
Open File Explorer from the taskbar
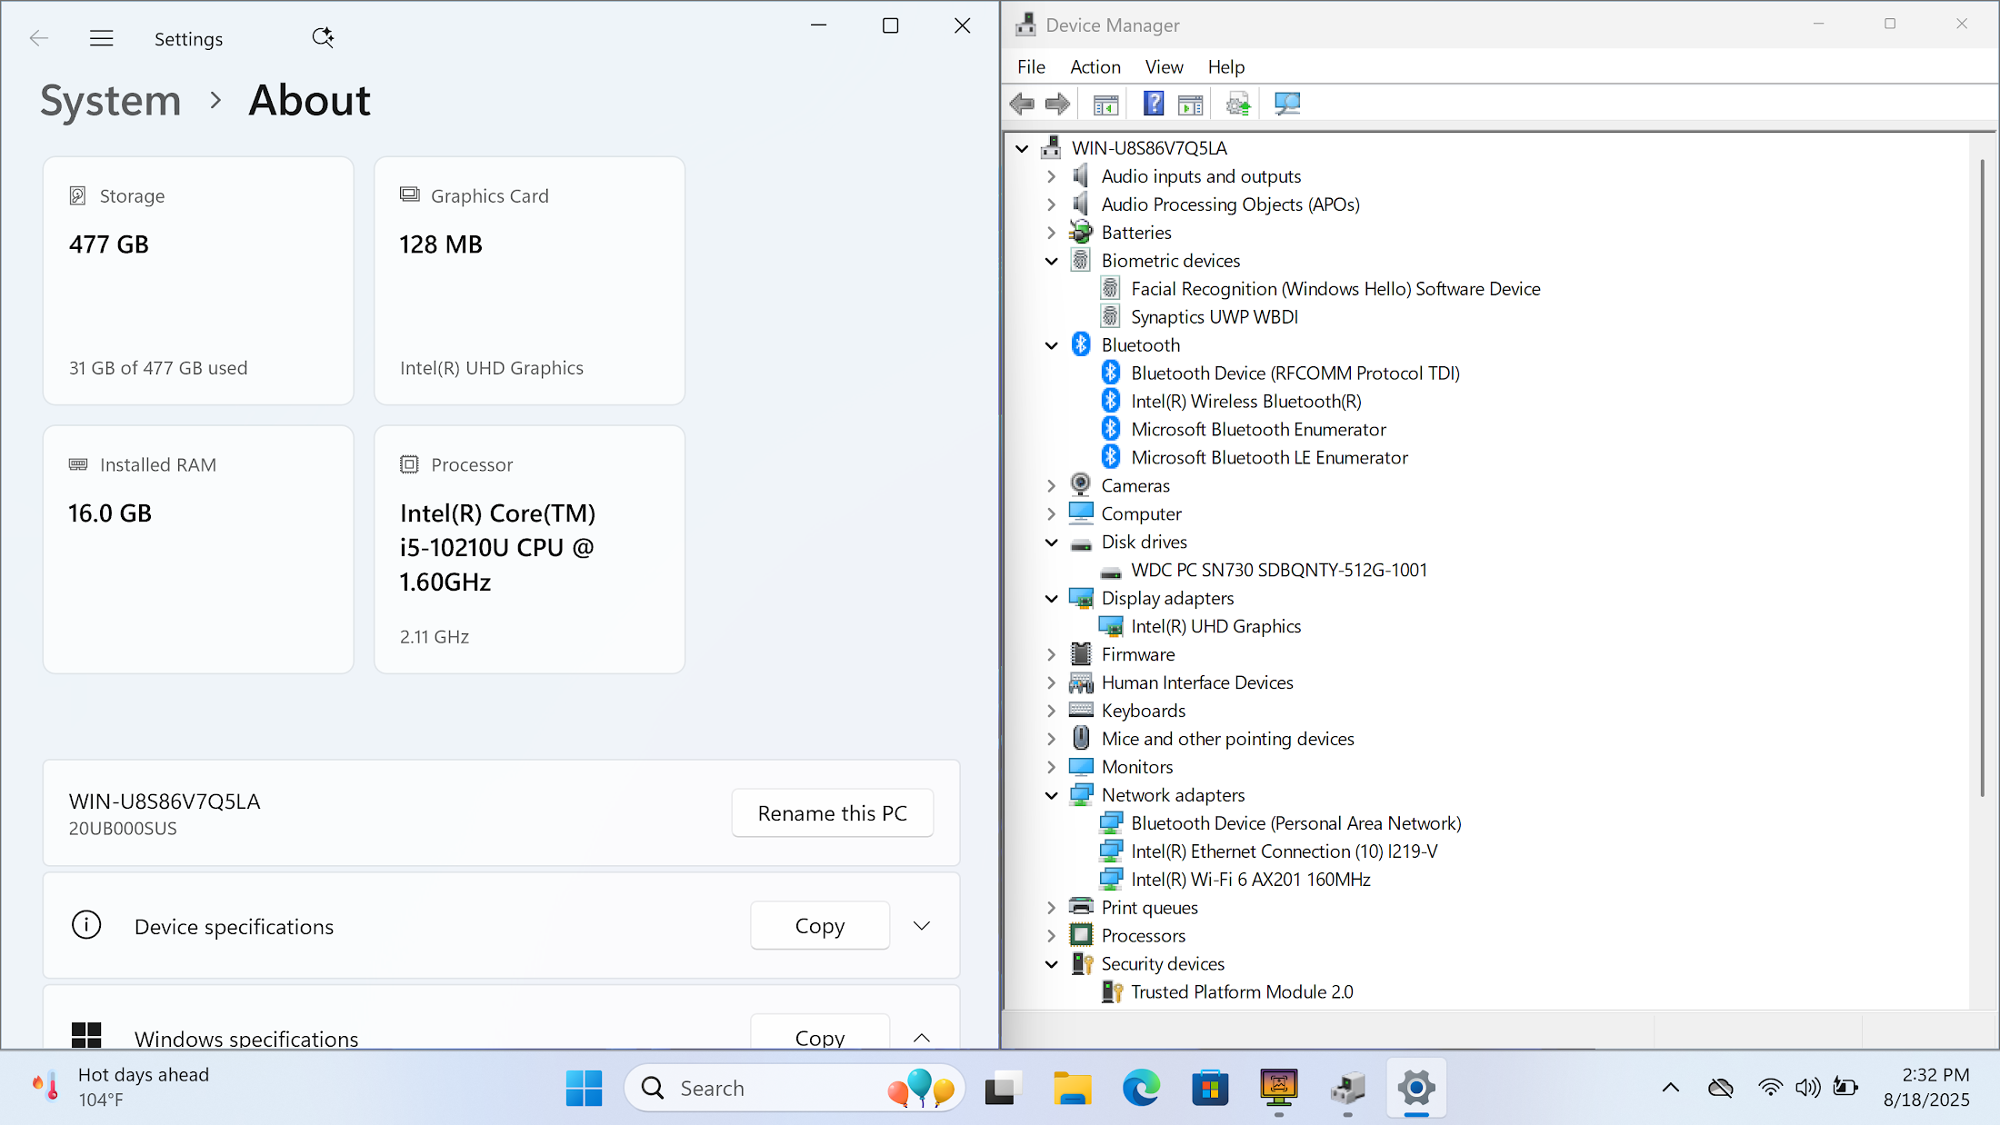pyautogui.click(x=1073, y=1088)
